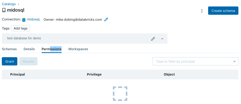Click the 'test database for demo' description
This screenshot has width=241, height=104.
coord(24,38)
